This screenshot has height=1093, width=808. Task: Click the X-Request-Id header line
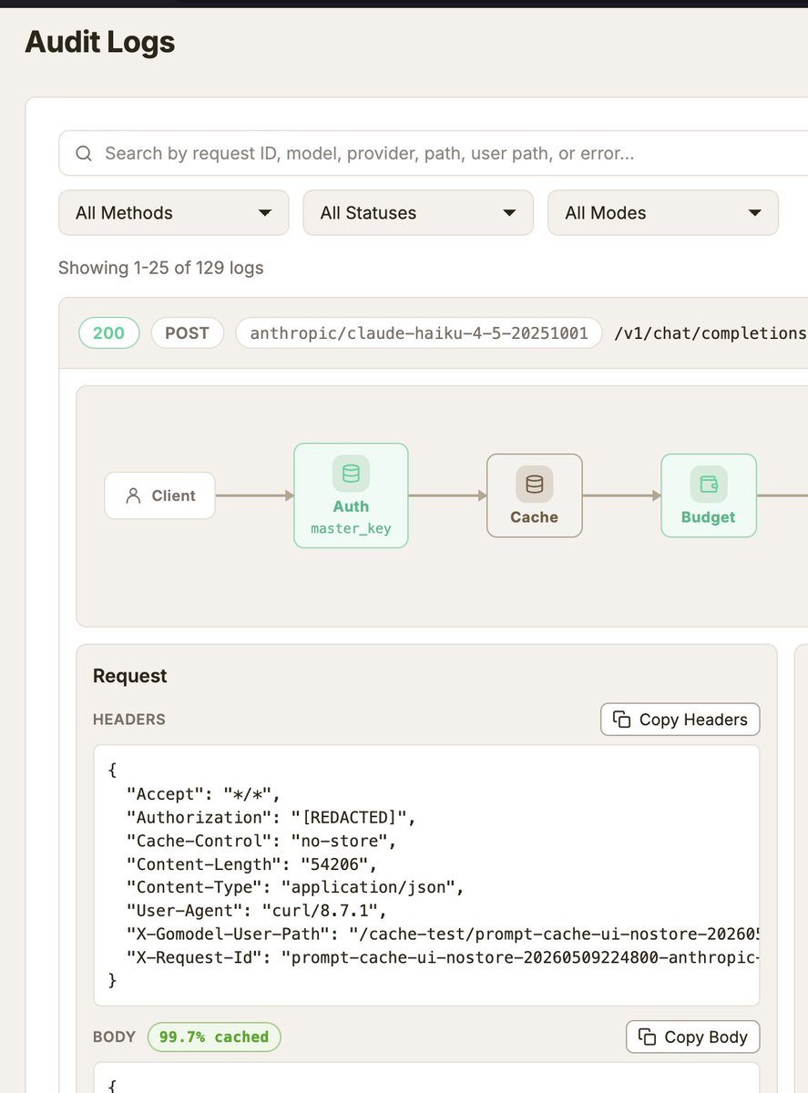coord(443,958)
